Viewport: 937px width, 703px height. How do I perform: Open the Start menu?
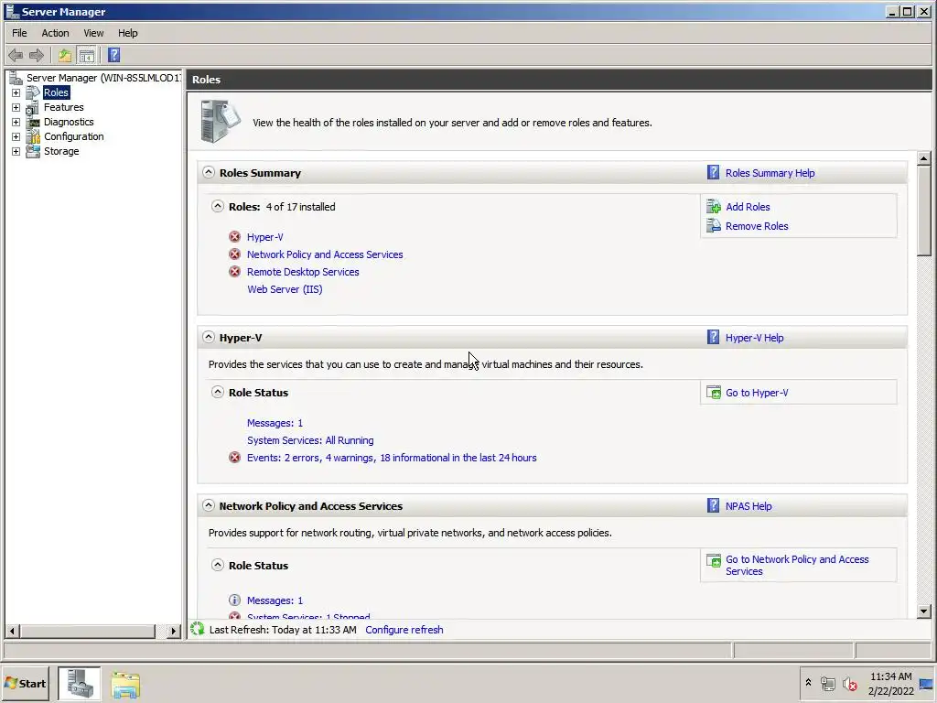click(x=25, y=683)
